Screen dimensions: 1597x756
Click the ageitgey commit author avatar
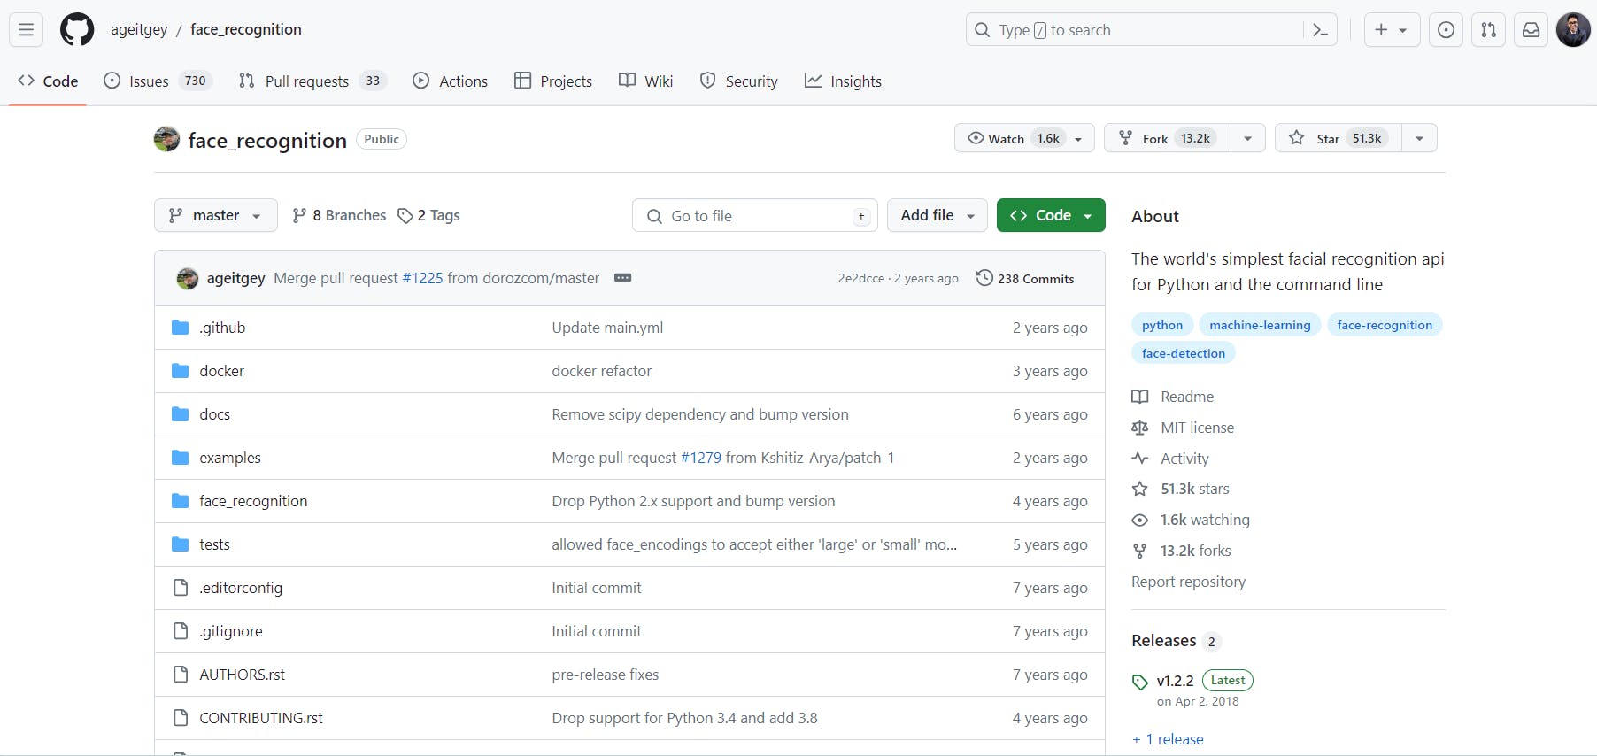point(188,278)
